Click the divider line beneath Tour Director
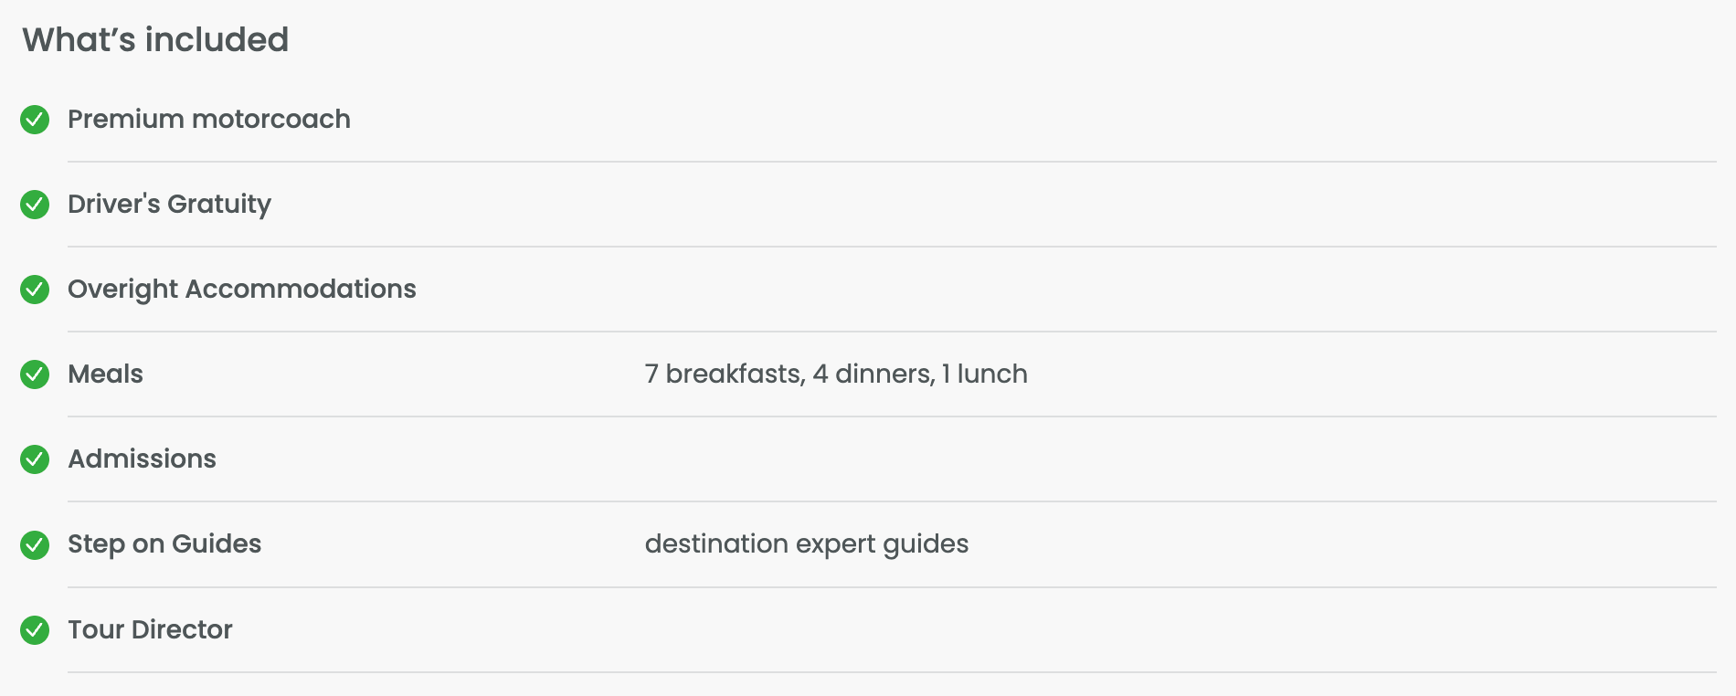Screen dimensions: 1736x696 (892, 672)
